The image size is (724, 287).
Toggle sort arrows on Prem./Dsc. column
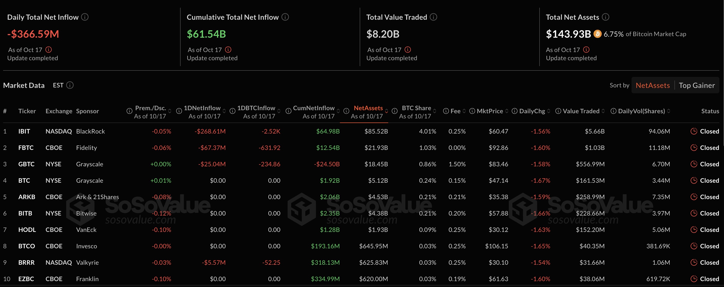(x=170, y=111)
